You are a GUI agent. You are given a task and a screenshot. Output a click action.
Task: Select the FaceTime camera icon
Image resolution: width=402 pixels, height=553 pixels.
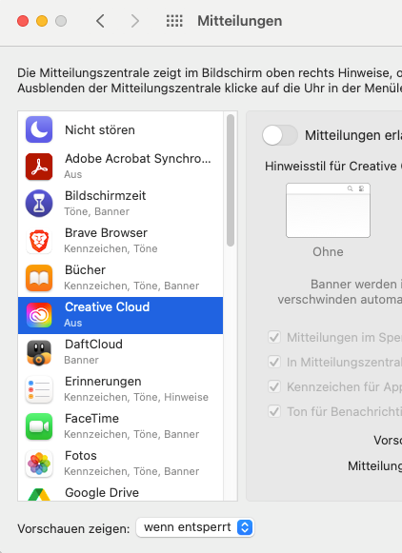click(39, 426)
